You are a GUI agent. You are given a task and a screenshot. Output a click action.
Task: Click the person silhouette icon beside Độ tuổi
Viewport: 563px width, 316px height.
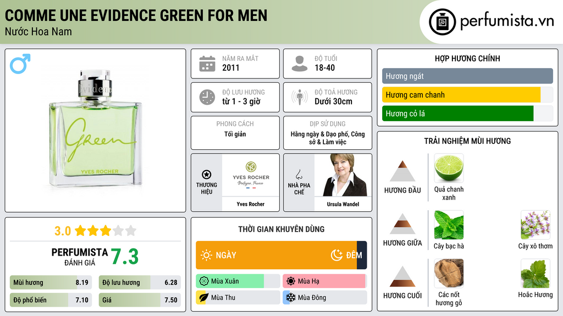300,64
